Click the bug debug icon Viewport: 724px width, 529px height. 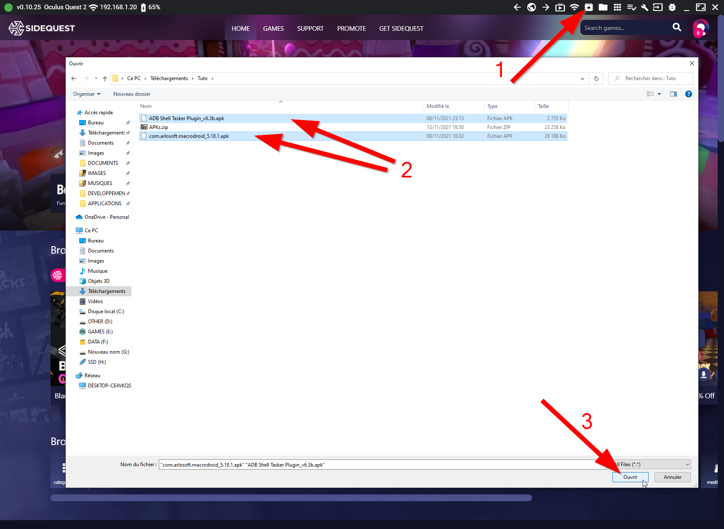672,7
